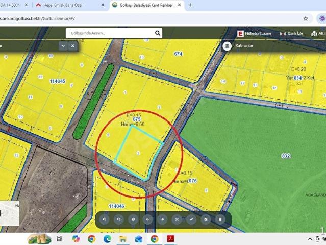Collapse the left panel with chevron
Image resolution: width=326 pixels, height=245 pixels.
tap(63, 46)
